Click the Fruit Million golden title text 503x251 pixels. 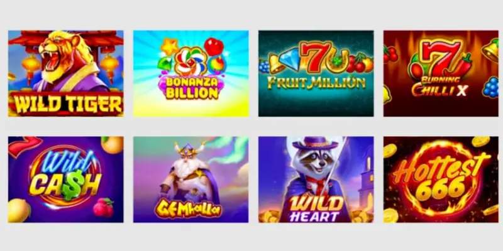coord(316,82)
